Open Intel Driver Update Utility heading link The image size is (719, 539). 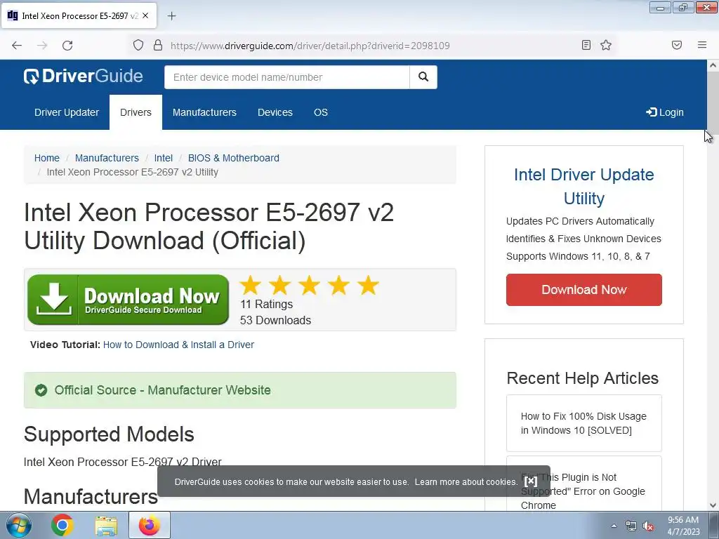click(583, 186)
